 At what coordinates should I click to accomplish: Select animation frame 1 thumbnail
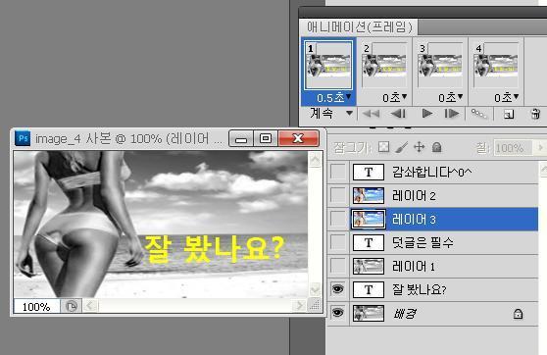(x=328, y=66)
